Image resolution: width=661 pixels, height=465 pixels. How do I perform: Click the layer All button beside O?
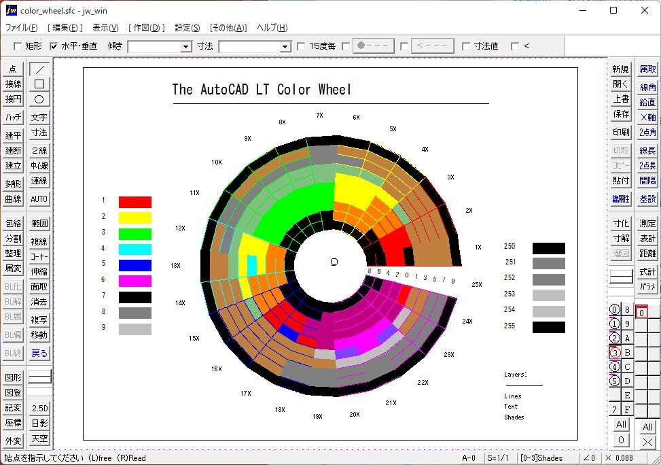(x=621, y=424)
